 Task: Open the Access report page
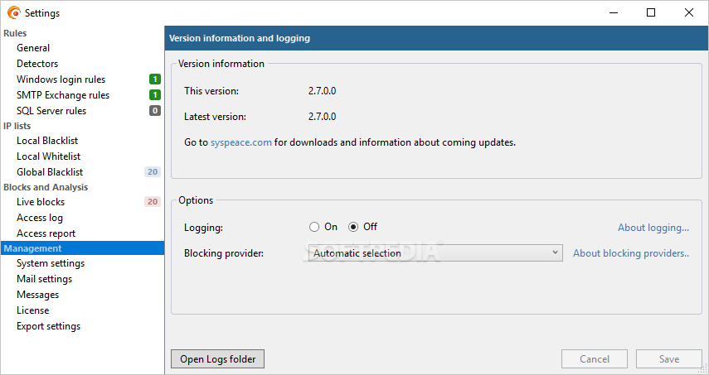click(x=46, y=233)
